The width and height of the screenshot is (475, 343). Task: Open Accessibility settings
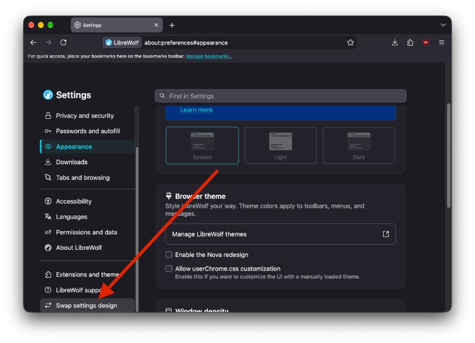tap(87, 201)
